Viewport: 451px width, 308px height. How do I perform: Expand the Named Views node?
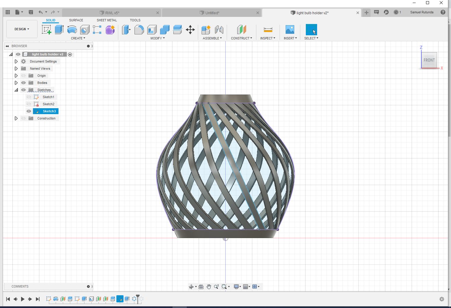[16, 68]
